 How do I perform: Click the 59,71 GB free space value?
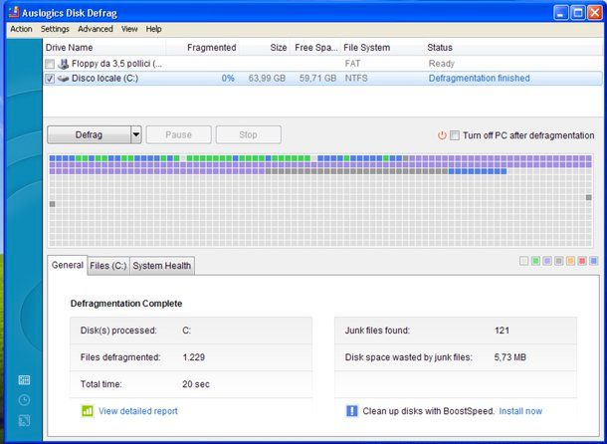[317, 79]
